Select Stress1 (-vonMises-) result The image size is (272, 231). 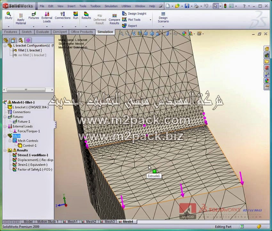click(30, 155)
